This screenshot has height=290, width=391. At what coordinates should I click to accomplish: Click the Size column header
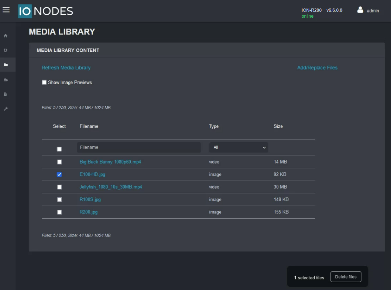278,126
